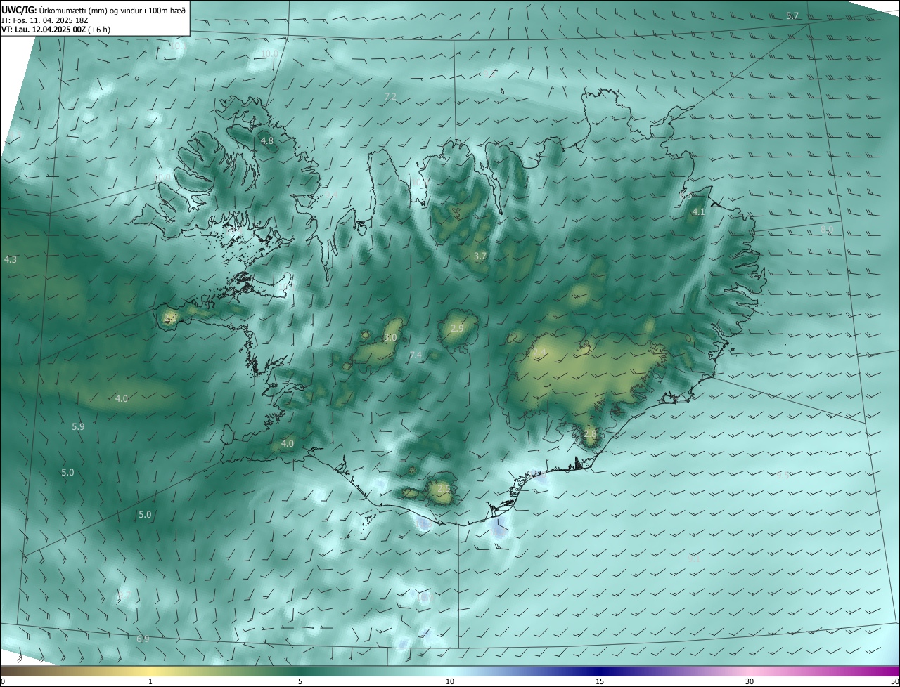Click the 4.8 value over the Westfjords
This screenshot has width=900, height=687.
point(267,140)
